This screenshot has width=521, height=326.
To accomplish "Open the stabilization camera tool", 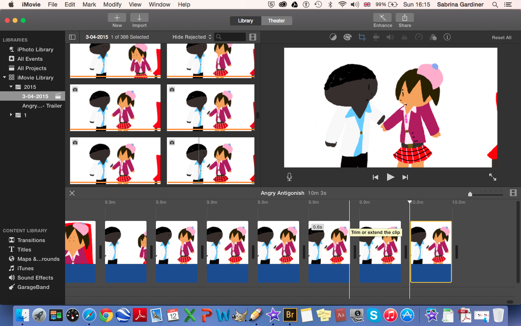I will point(376,37).
